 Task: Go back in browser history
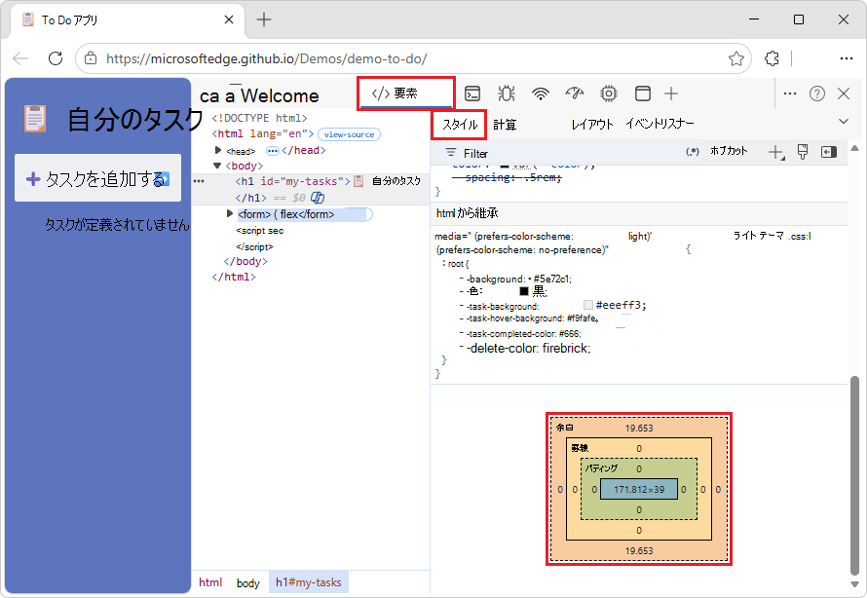click(20, 58)
